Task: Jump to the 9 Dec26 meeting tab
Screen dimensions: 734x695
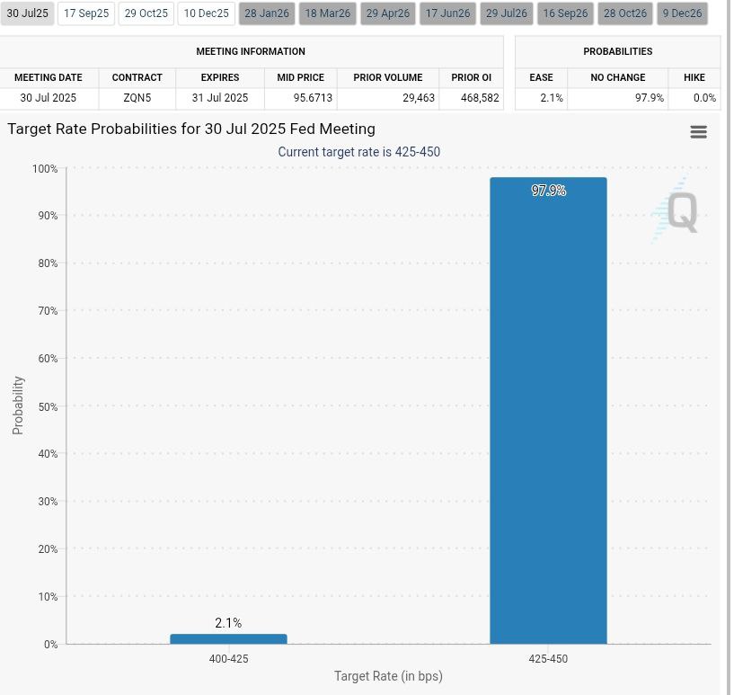Action: tap(682, 13)
